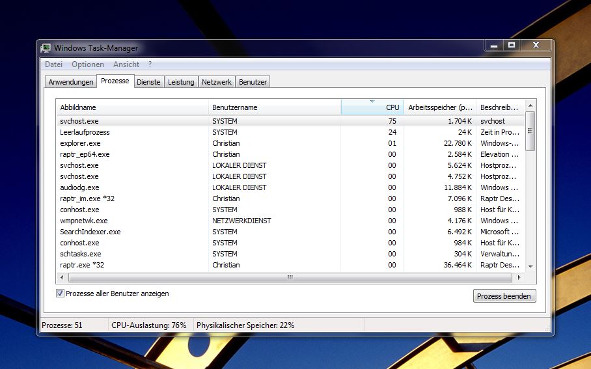The height and width of the screenshot is (369, 591).
Task: Click vertical scrollbar down arrow
Action: [x=530, y=266]
